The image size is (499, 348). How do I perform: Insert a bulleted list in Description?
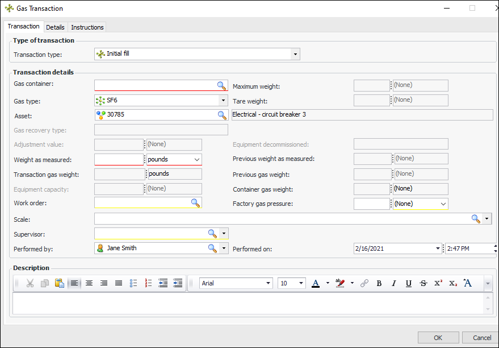tap(133, 283)
